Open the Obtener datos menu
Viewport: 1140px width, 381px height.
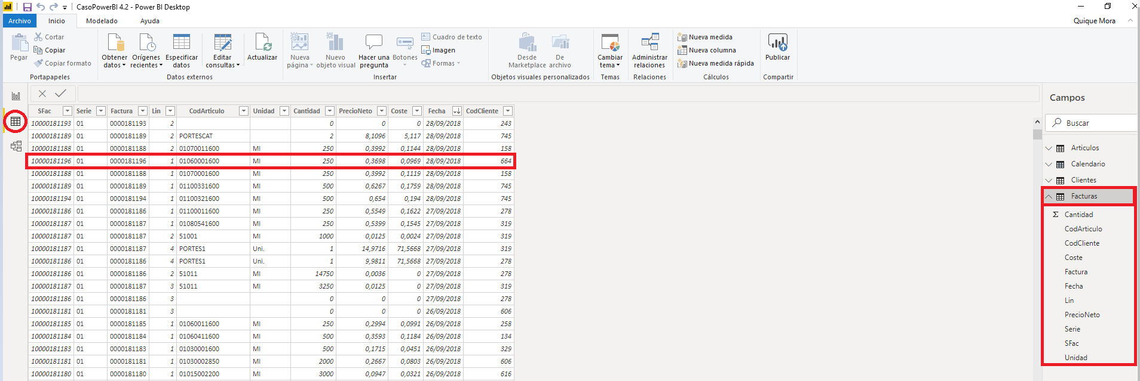pos(114,51)
